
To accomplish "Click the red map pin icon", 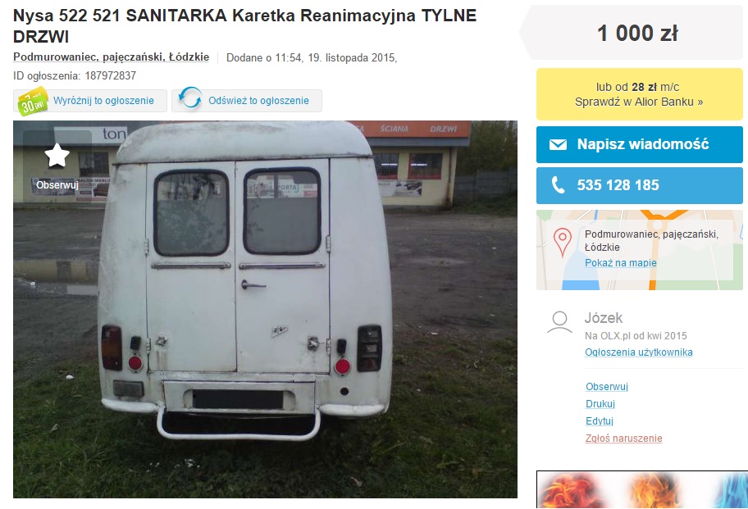I will tap(563, 242).
